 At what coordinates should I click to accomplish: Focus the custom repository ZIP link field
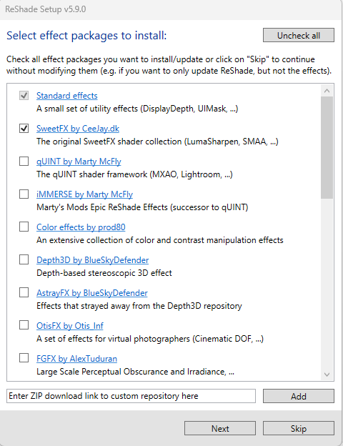[x=131, y=396]
